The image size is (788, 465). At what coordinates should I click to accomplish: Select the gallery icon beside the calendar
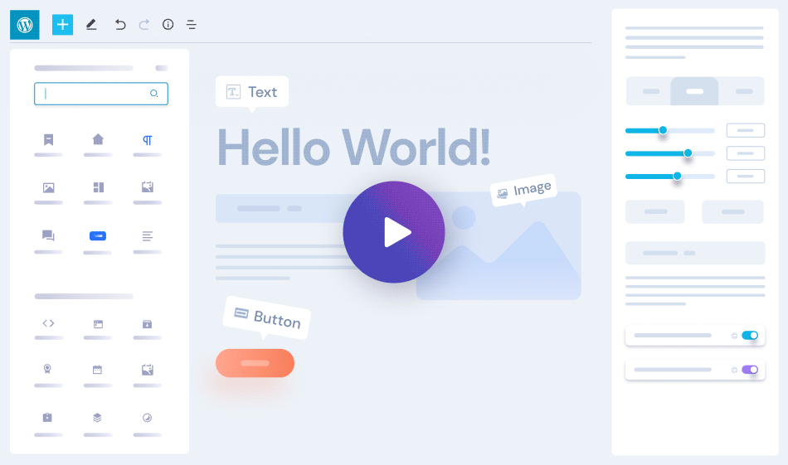(x=148, y=370)
